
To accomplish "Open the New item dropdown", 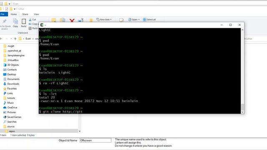I will pyautogui.click(x=104, y=20).
